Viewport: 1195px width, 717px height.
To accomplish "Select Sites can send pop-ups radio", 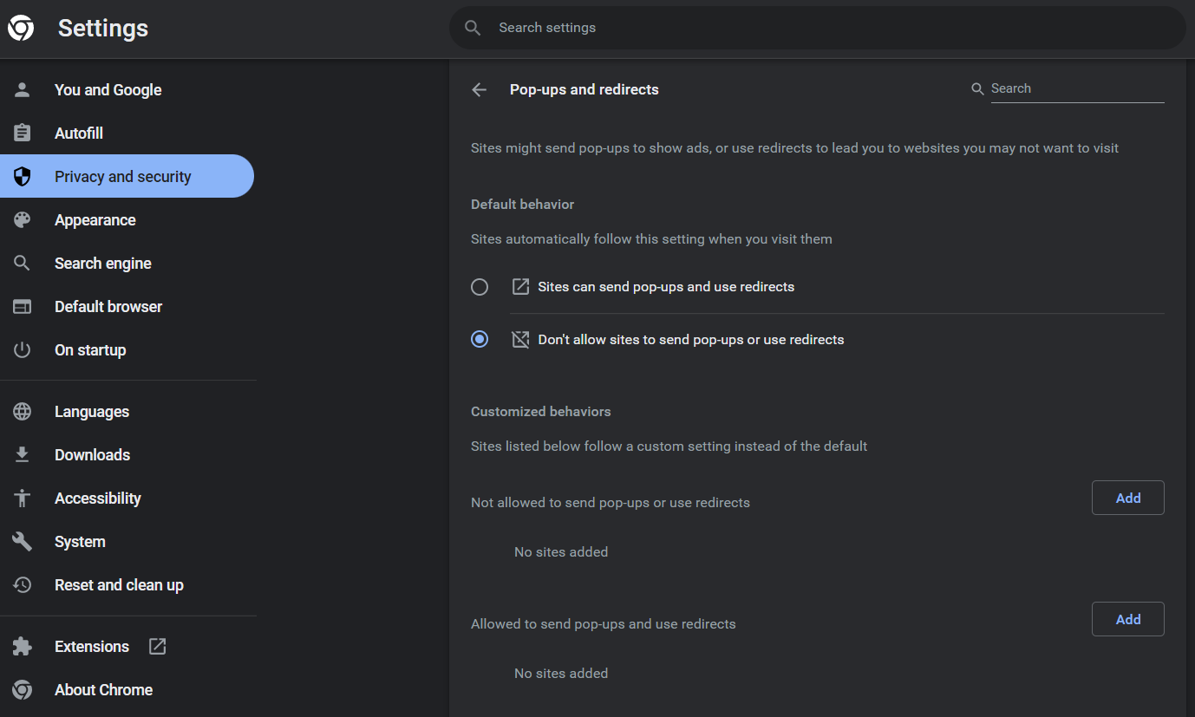I will [x=480, y=287].
